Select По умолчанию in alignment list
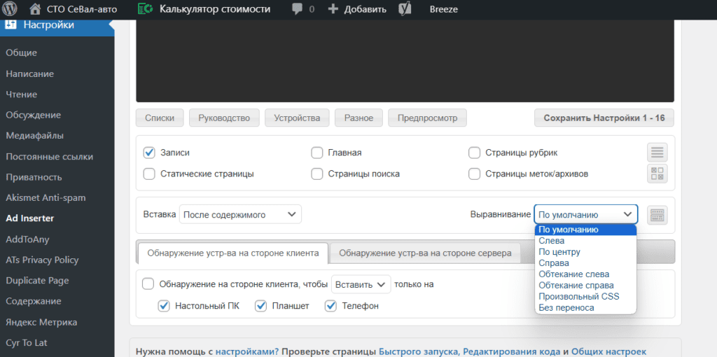 (585, 230)
